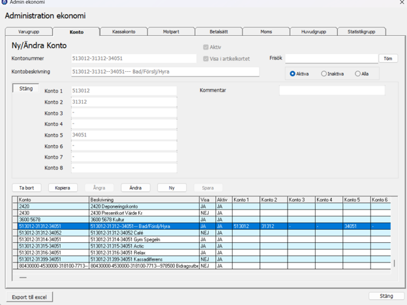Click the Ta bort button
Screen dimensions: 407x305
pyautogui.click(x=27, y=187)
